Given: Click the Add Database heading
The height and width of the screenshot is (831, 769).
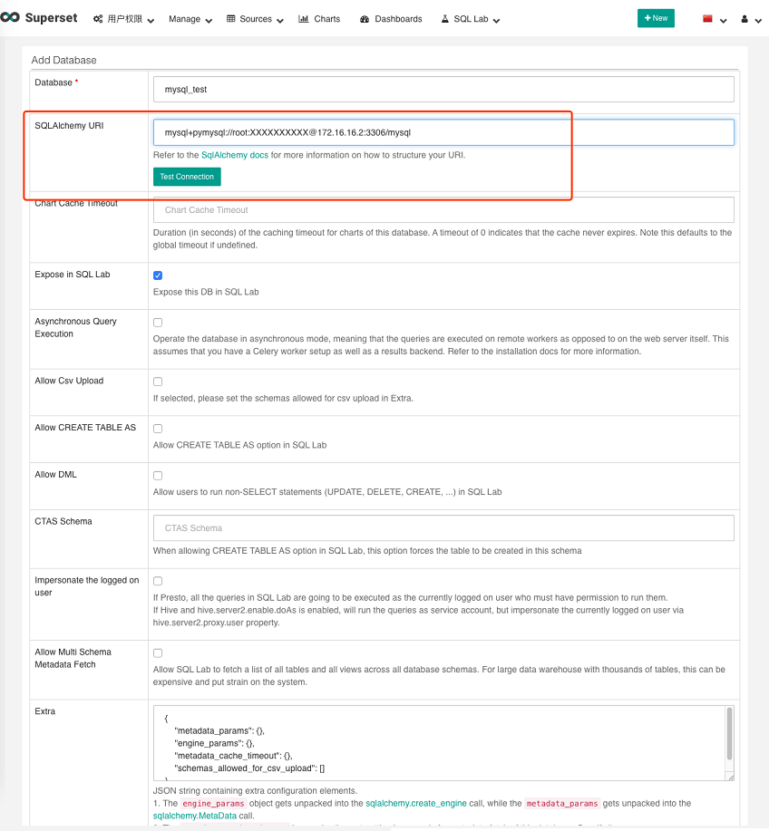Looking at the screenshot, I should pyautogui.click(x=63, y=60).
